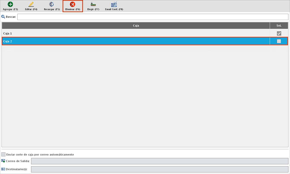290x174 pixels.
Task: Click the Destinatario(s) envelope icon
Action: [3, 169]
